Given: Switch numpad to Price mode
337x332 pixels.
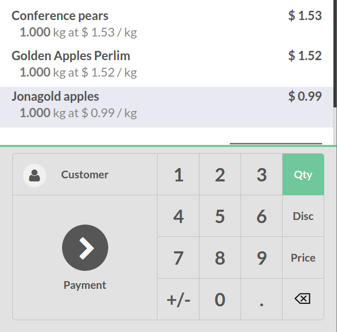Looking at the screenshot, I should click(303, 257).
